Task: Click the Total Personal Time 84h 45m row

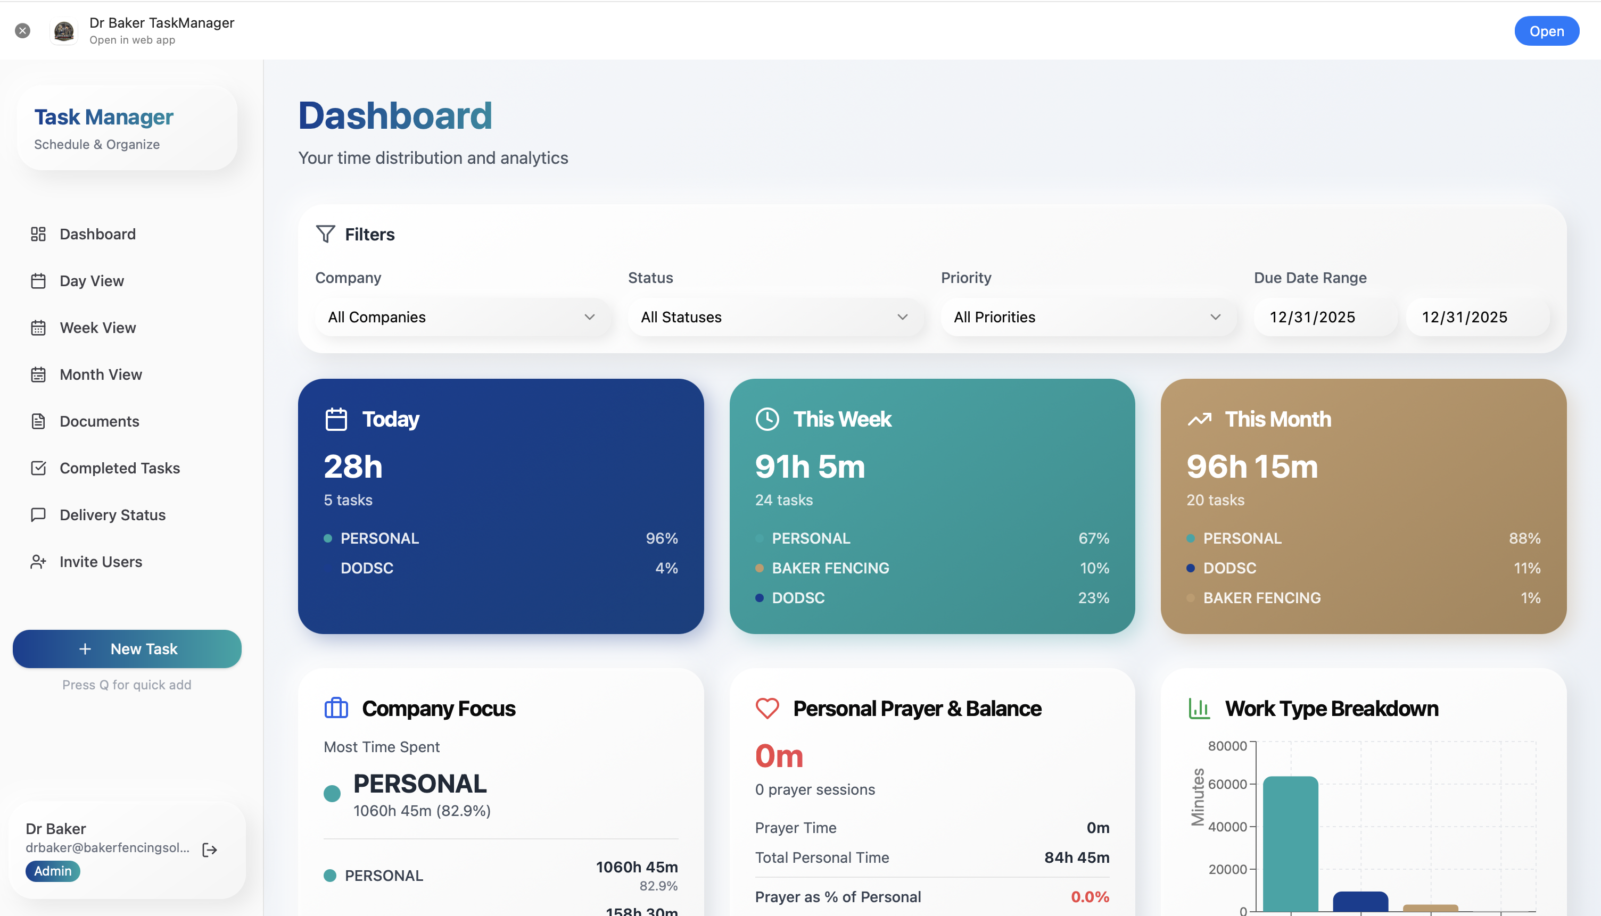Action: click(x=932, y=857)
